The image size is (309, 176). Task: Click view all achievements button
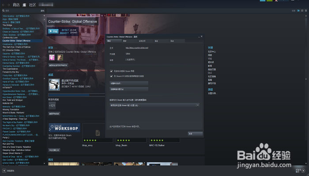click(x=54, y=114)
